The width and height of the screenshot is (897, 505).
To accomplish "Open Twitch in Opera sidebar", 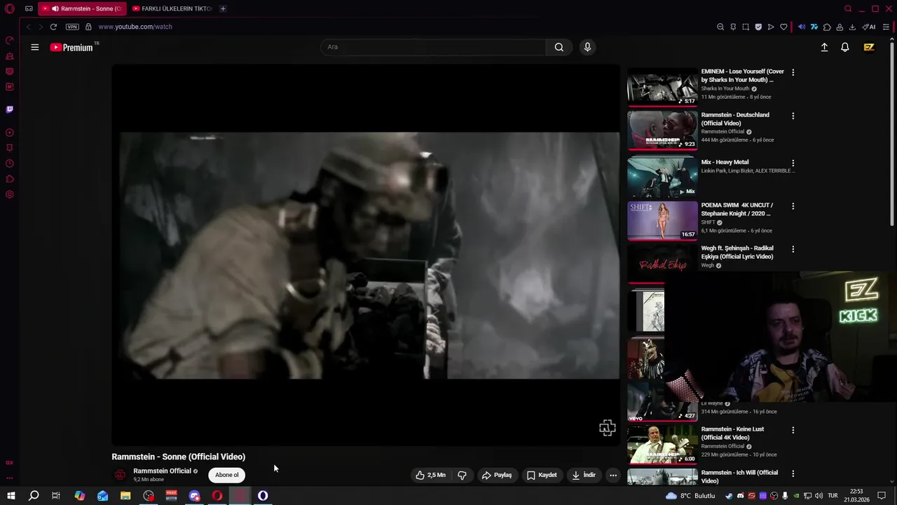I will coord(10,109).
